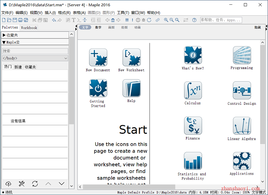The image size is (268, 195).
Task: Switch to the Workbook tab
Action: coord(29,28)
